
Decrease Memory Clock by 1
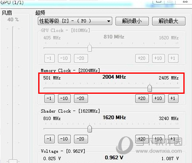[49, 98]
